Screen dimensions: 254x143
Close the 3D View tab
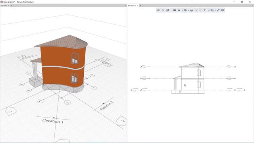[8, 6]
